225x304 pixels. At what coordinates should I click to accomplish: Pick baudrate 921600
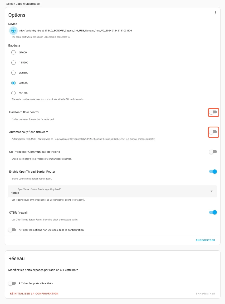click(13, 93)
